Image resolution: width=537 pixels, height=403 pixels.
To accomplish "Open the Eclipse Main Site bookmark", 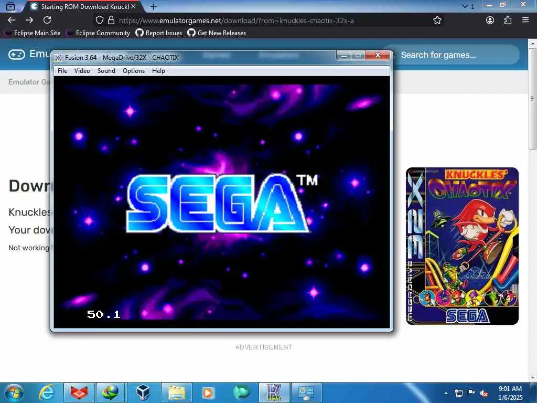I will click(x=32, y=33).
